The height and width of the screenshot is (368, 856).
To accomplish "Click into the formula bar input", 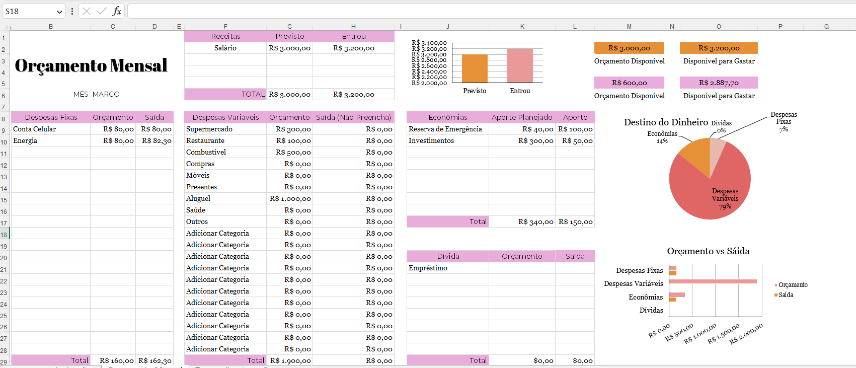I will click(491, 11).
